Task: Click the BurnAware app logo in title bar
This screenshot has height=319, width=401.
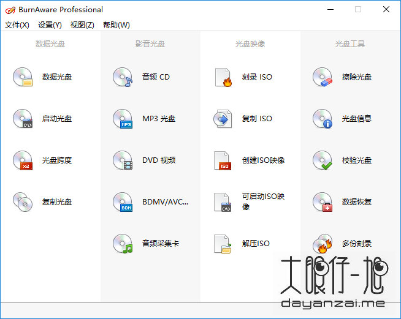Action: [10, 10]
